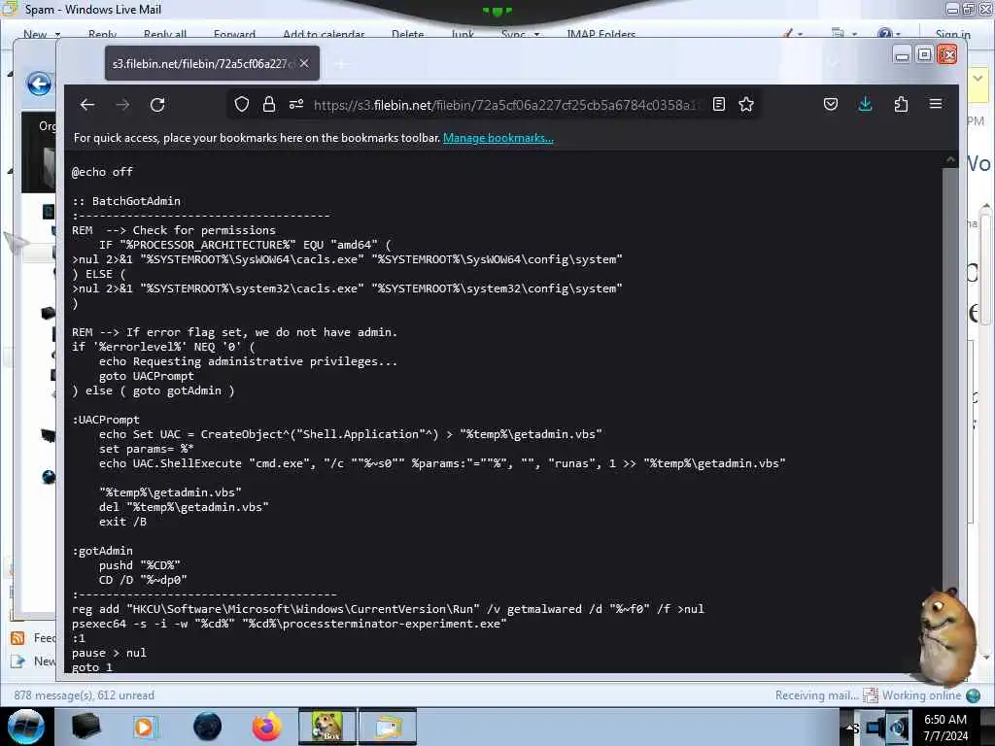Viewport: 995px width, 746px height.
Task: Expand the yellow chevron in Live Mail pane
Action: [x=978, y=79]
